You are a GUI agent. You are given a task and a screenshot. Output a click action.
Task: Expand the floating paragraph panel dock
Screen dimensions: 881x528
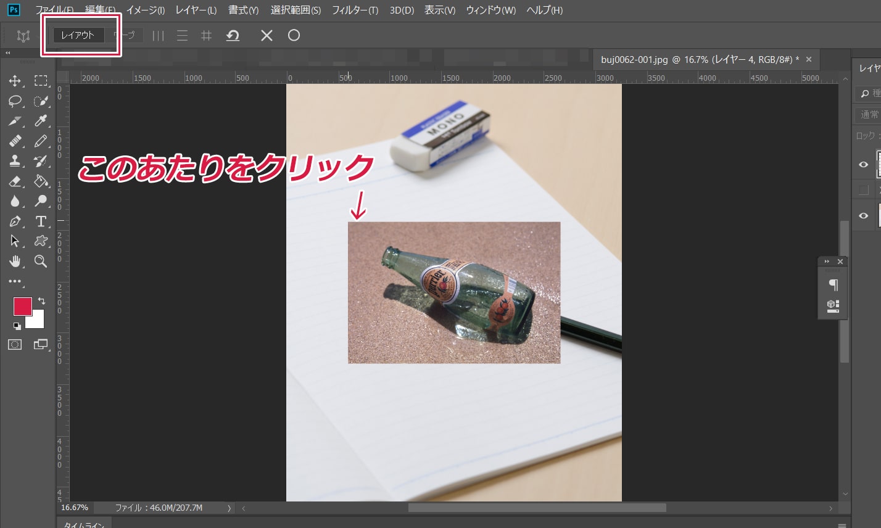coord(827,262)
